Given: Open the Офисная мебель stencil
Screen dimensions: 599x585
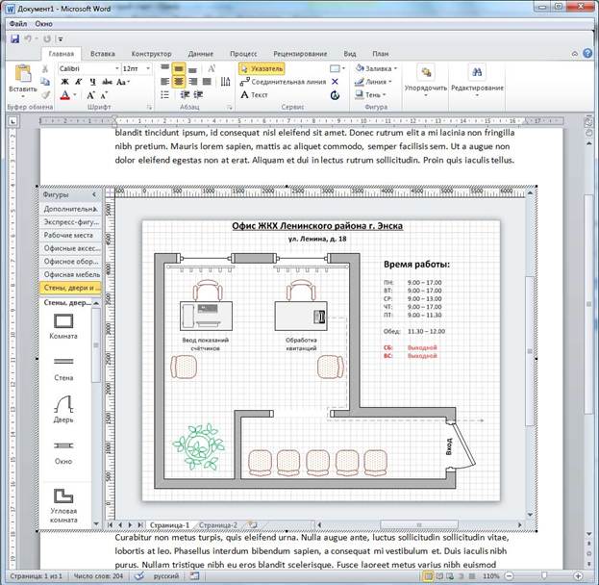Looking at the screenshot, I should 71,274.
